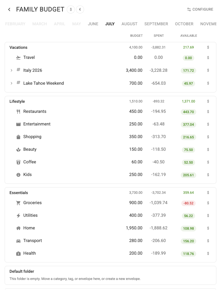
Task: Click the Coffee cup icon
Action: tap(18, 162)
